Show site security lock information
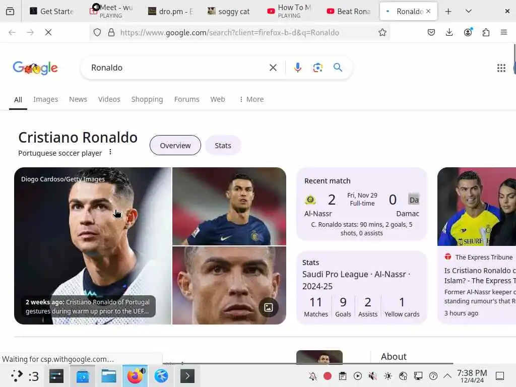This screenshot has height=387, width=516. [x=111, y=32]
